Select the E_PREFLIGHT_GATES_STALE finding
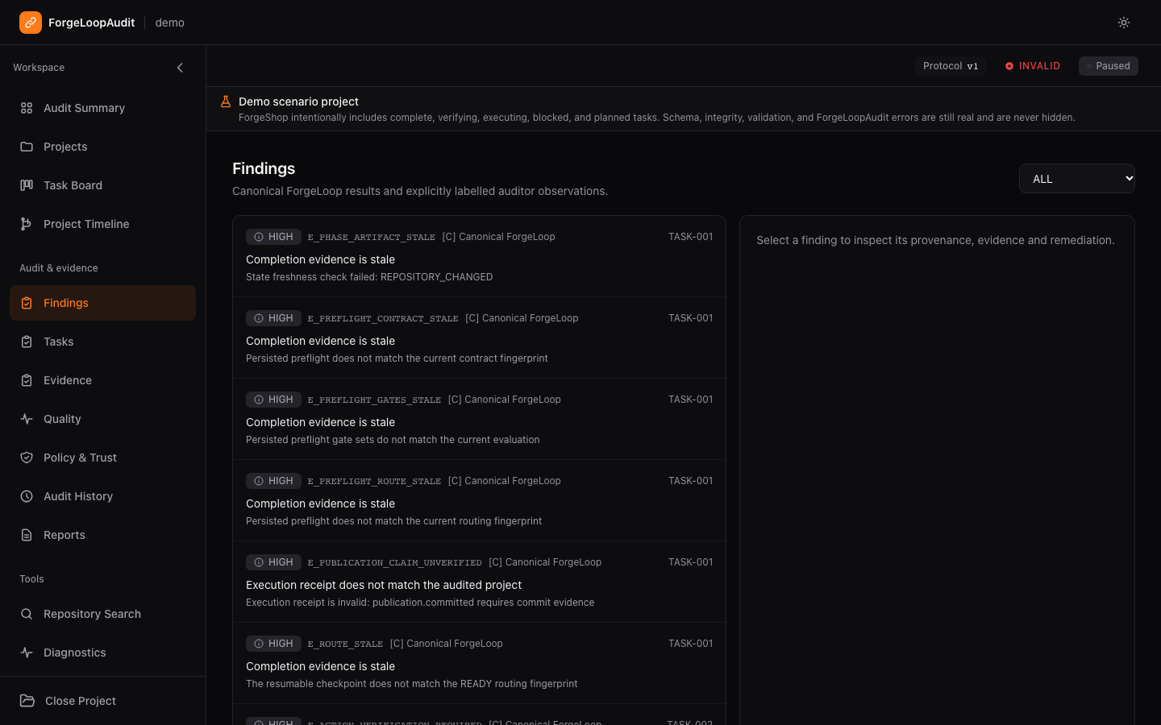 pyautogui.click(x=479, y=419)
